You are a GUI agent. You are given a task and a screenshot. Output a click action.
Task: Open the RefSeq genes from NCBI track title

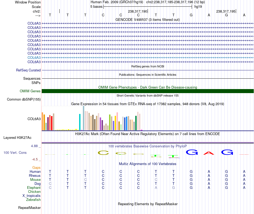[148, 66]
